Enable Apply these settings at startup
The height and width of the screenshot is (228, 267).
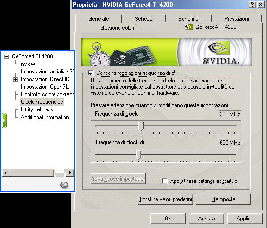click(x=165, y=181)
